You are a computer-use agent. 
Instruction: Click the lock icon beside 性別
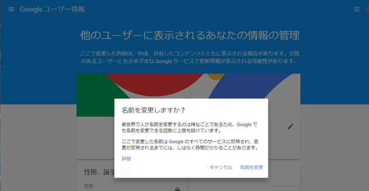pos(178,189)
